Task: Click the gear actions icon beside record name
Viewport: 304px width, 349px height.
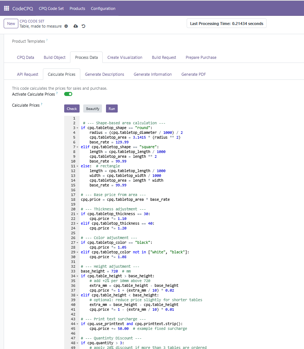Action: point(66,26)
